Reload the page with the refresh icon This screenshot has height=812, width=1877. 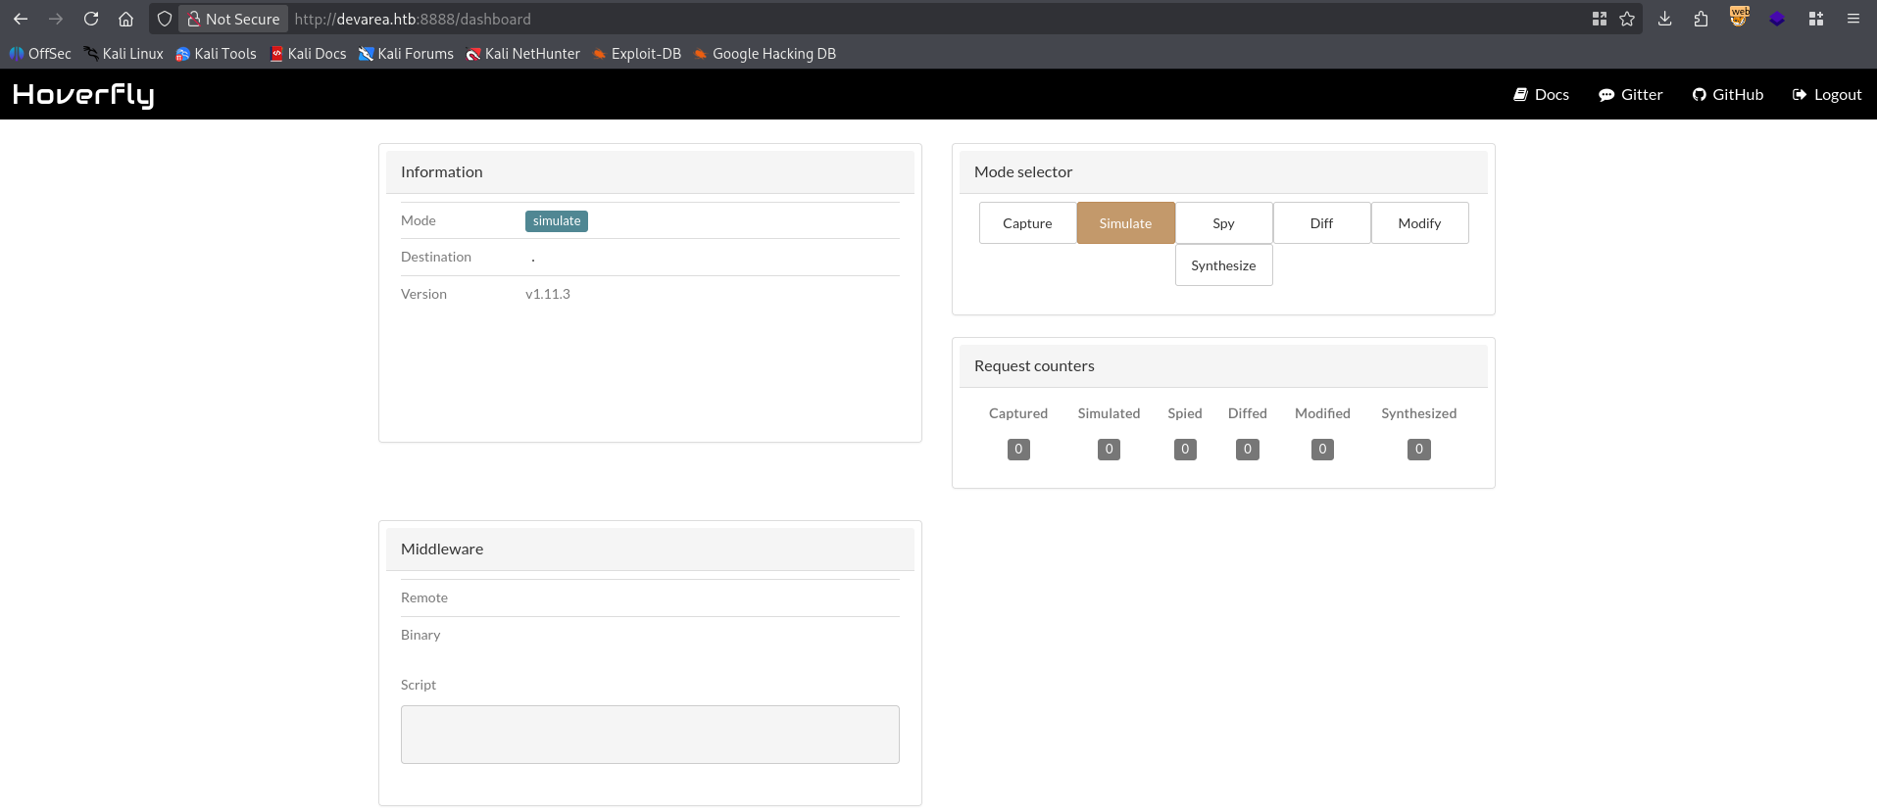(x=91, y=19)
